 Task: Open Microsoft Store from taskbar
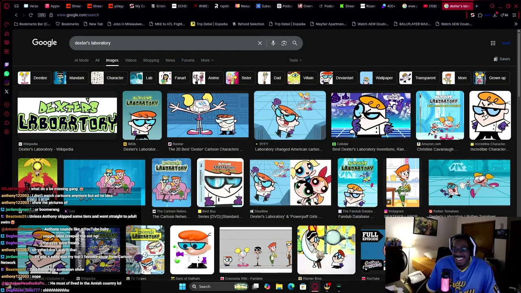point(303,286)
